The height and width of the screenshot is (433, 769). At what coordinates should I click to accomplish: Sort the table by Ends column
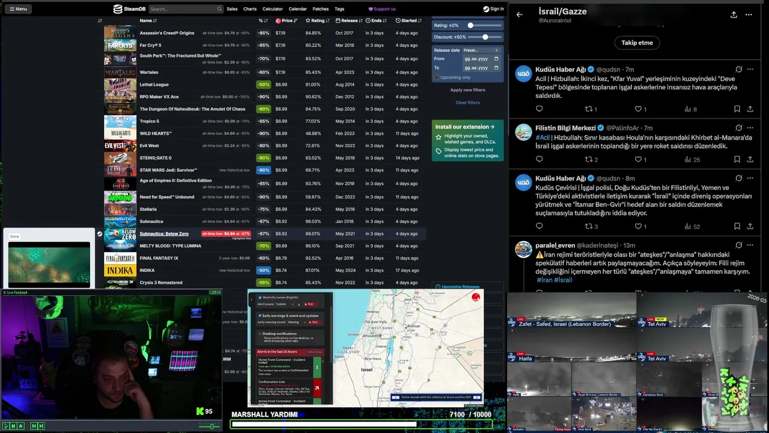(x=375, y=20)
